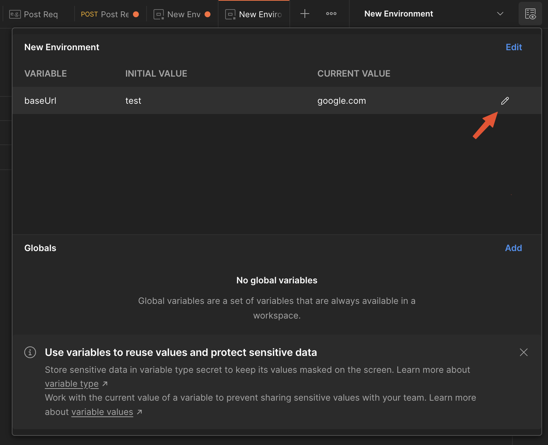548x445 pixels.
Task: Open the variable values documentation link
Action: click(102, 412)
